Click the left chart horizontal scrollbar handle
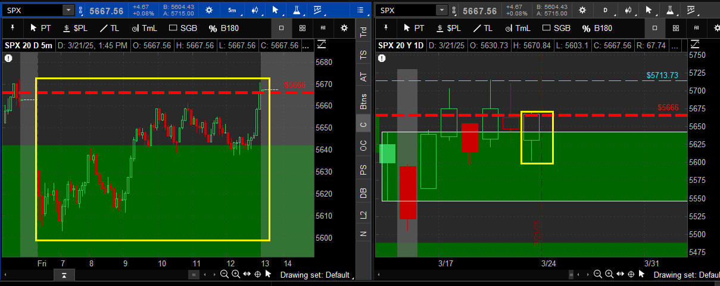 pyautogui.click(x=193, y=274)
